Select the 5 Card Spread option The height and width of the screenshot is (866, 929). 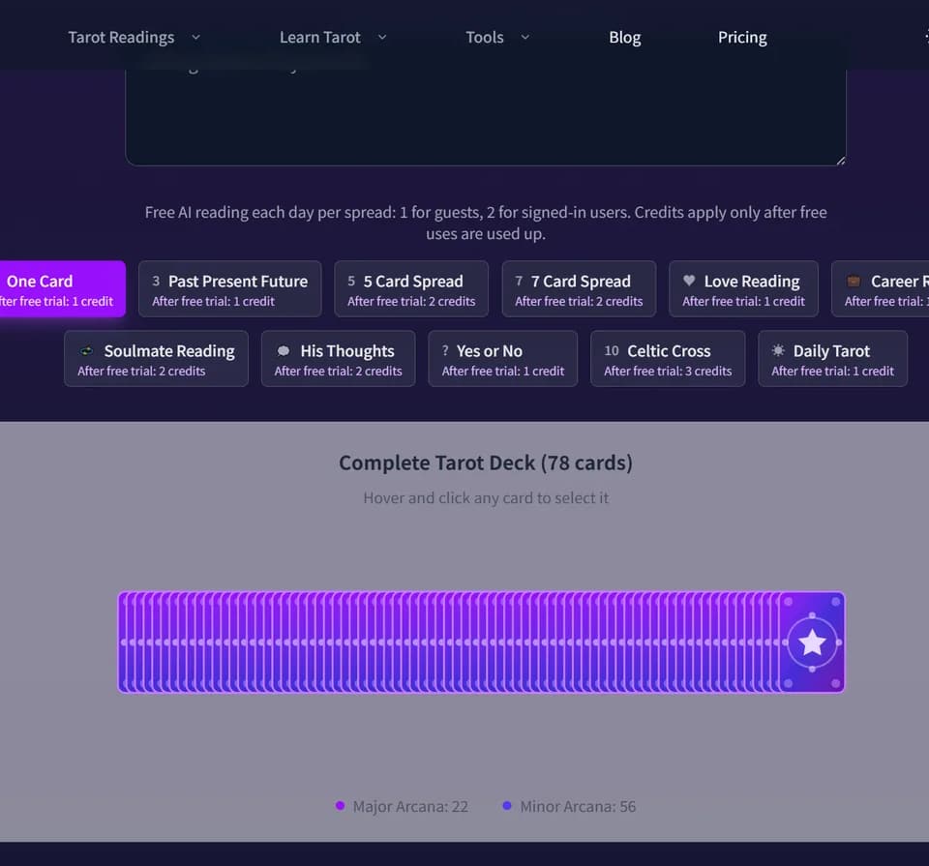coord(411,289)
